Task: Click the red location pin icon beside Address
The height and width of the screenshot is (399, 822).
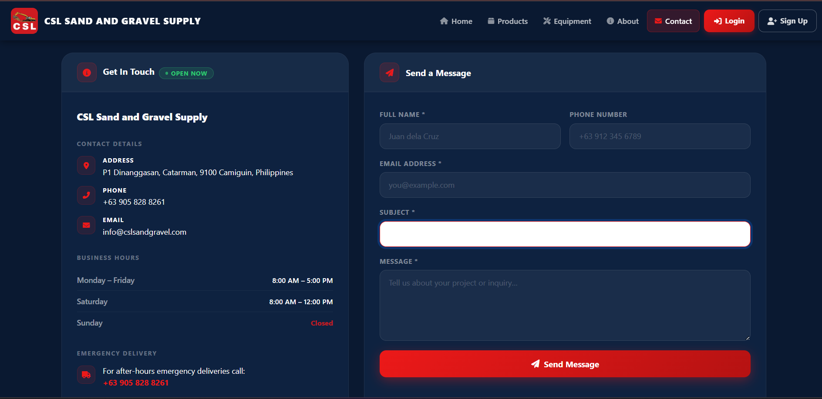Action: pyautogui.click(x=86, y=165)
